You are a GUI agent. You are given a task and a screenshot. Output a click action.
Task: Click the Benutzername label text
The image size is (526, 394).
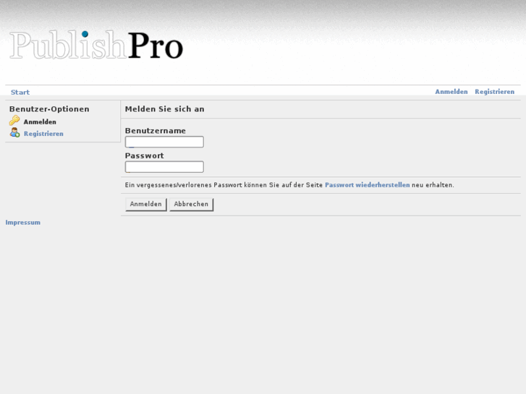tap(156, 130)
